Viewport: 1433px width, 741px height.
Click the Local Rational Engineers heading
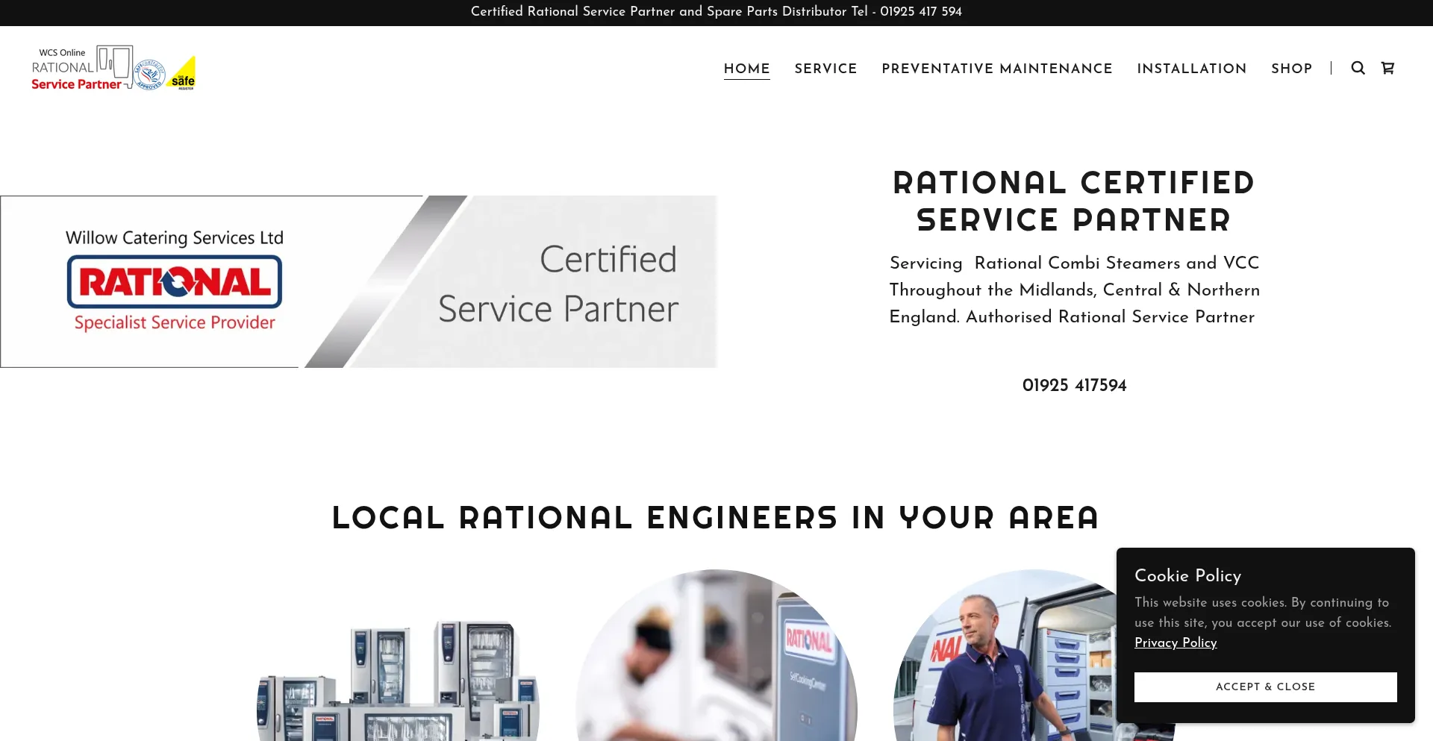(716, 517)
